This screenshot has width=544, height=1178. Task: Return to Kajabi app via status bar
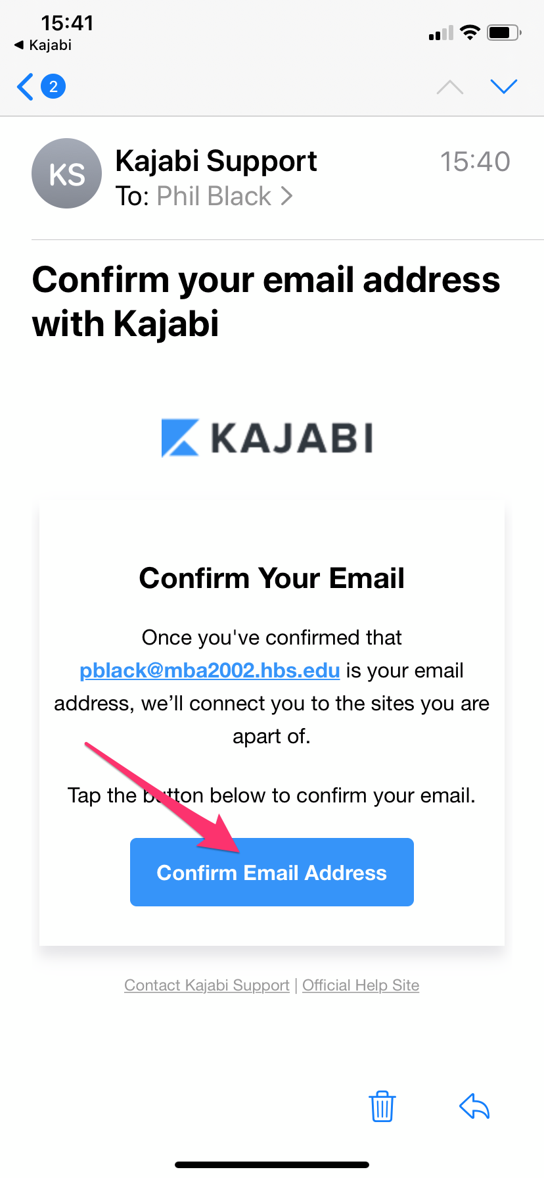43,45
